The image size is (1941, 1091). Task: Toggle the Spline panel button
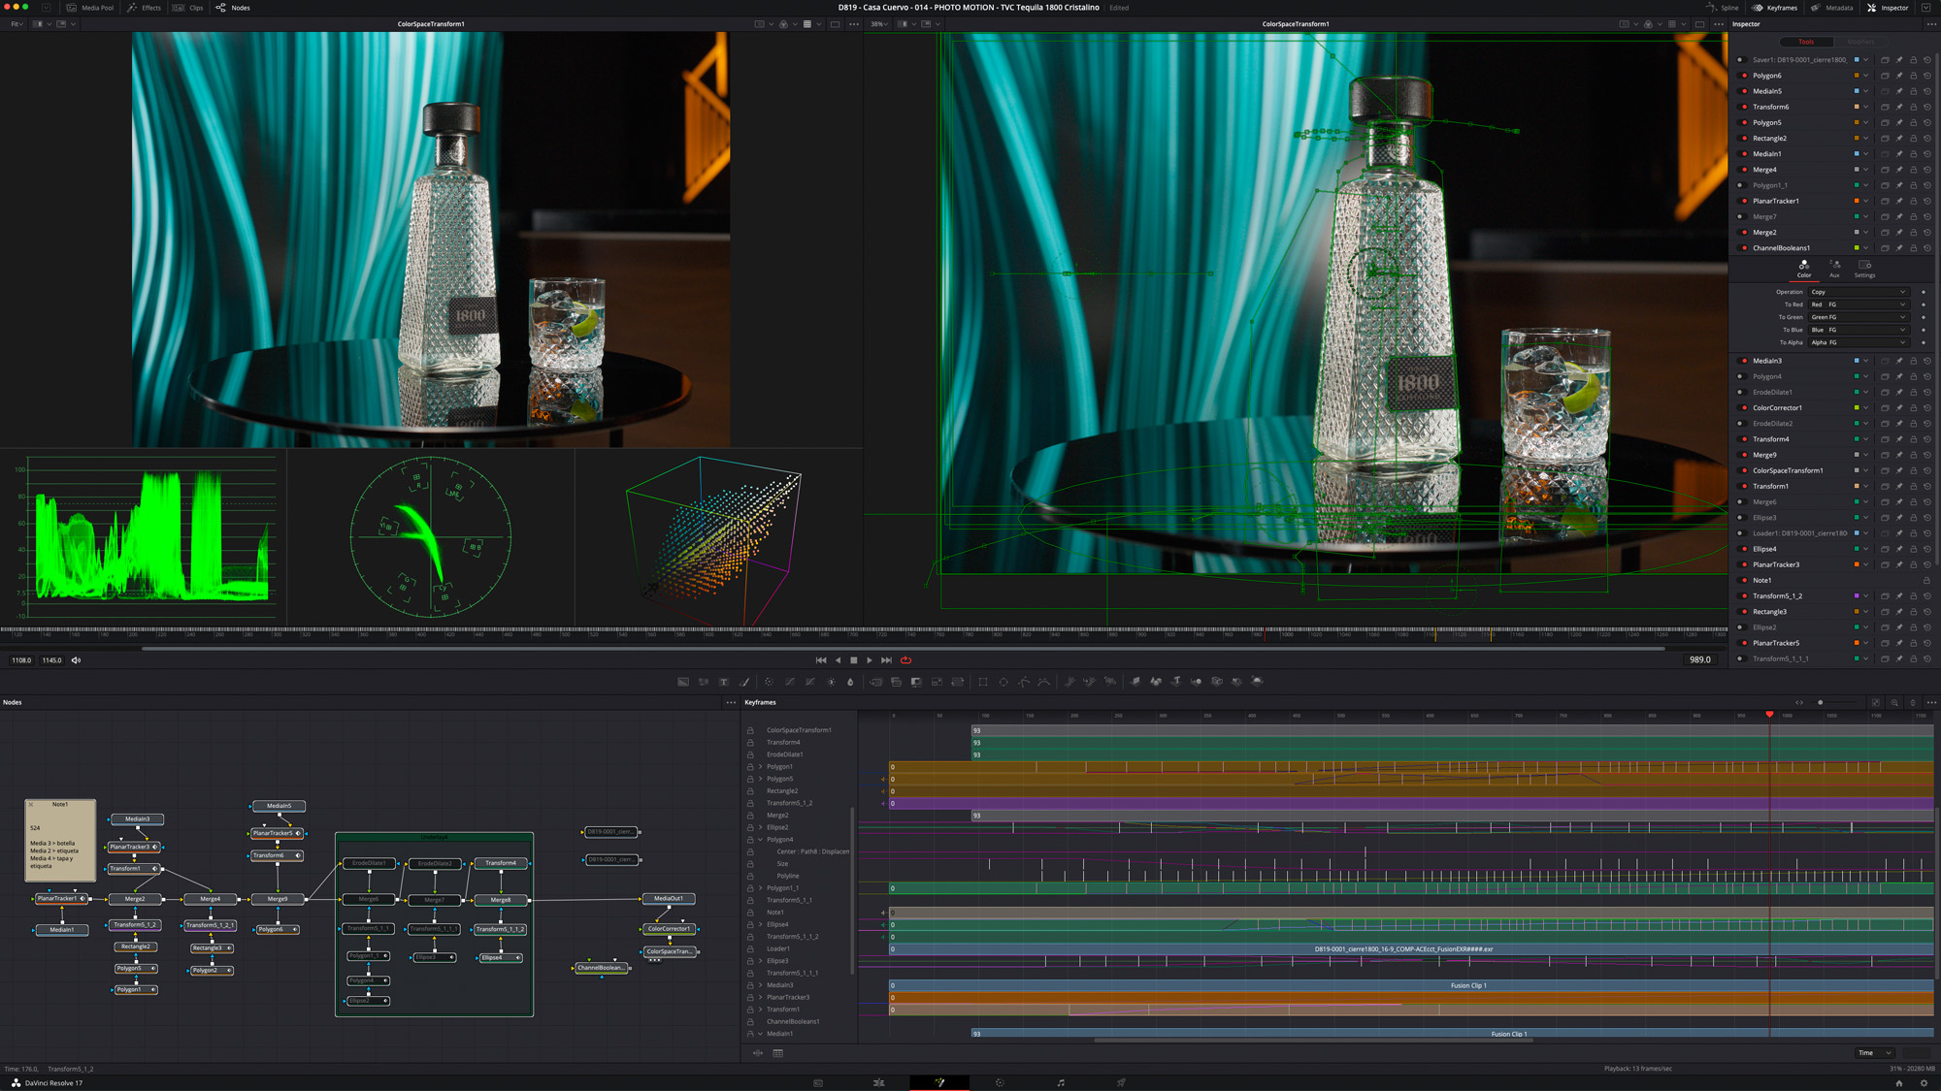pos(1723,8)
